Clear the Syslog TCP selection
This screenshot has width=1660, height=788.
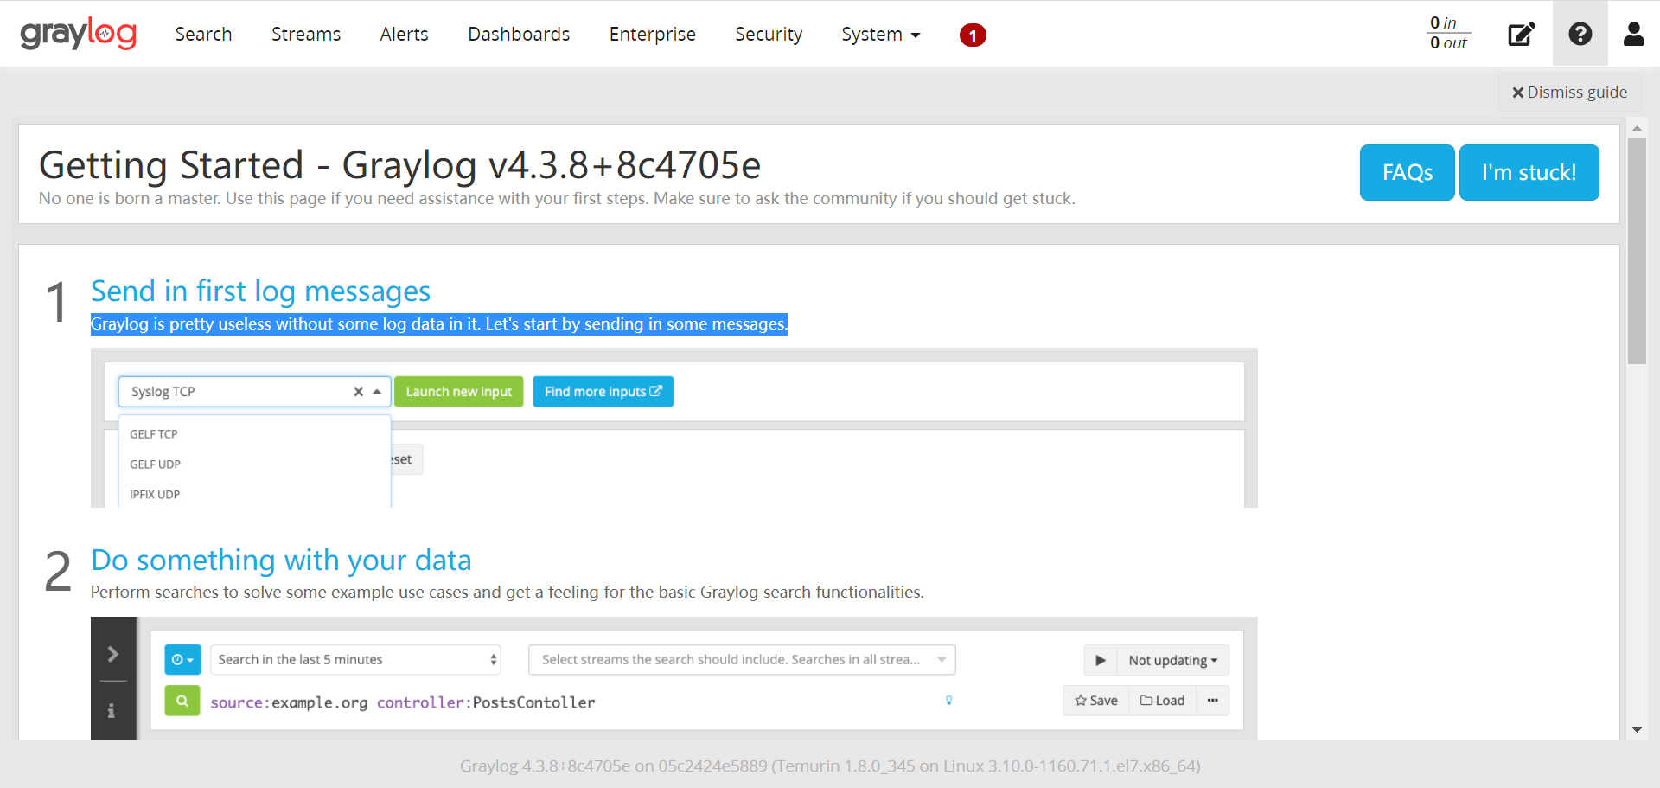(x=358, y=392)
